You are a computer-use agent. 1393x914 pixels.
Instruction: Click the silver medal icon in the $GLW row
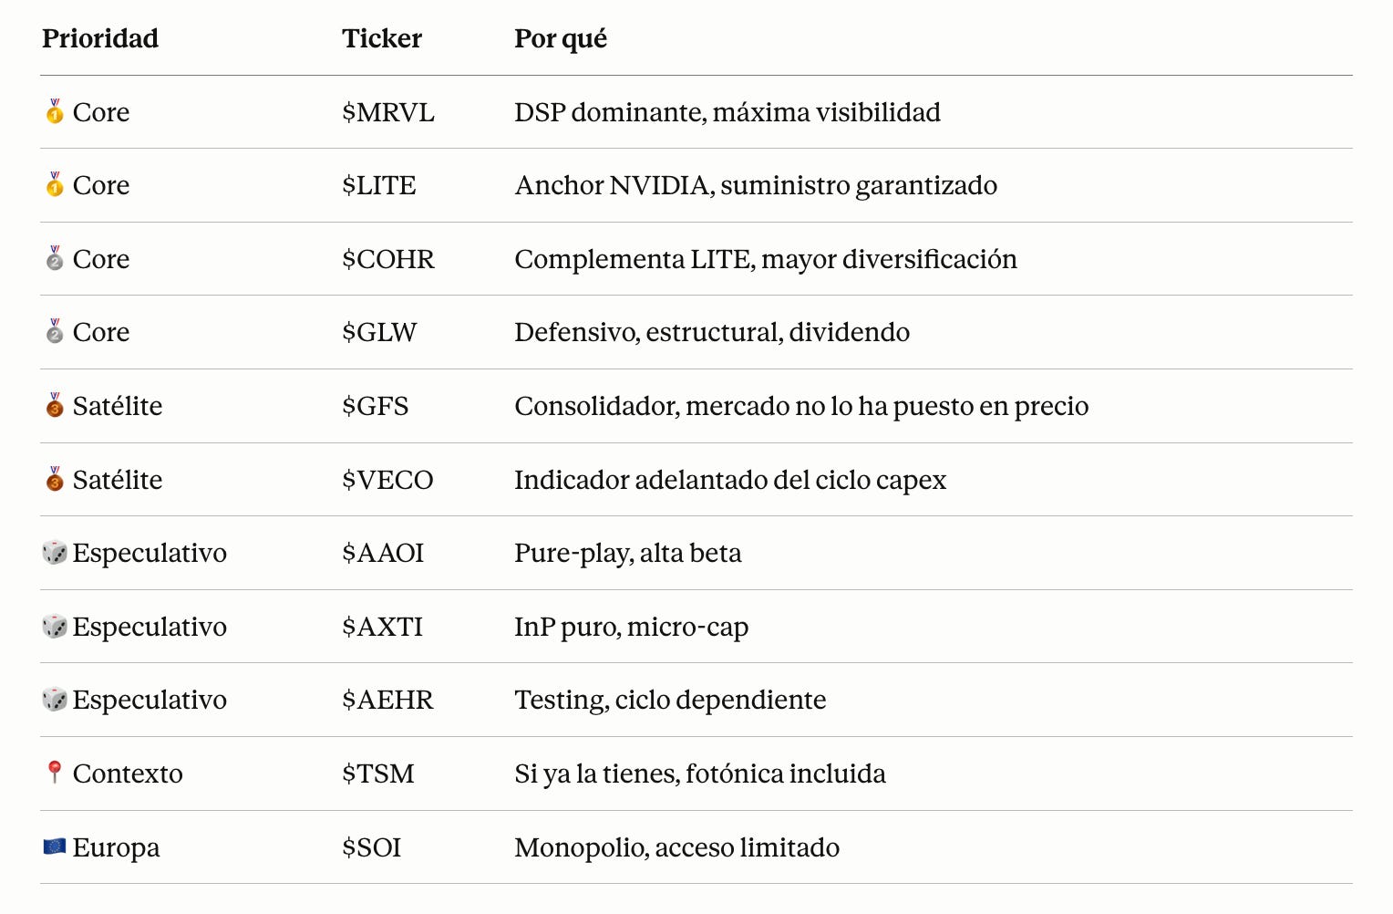coord(55,331)
